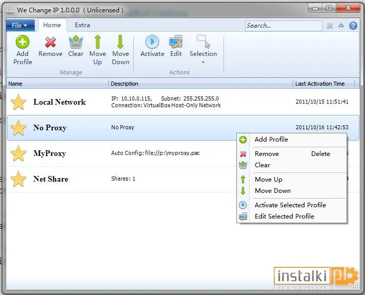365x295 pixels.
Task: Switch to the Home tab
Action: pos(52,25)
